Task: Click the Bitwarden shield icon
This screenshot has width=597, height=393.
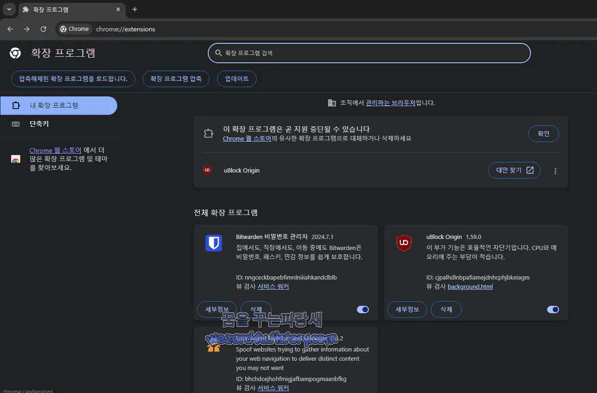Action: tap(214, 243)
